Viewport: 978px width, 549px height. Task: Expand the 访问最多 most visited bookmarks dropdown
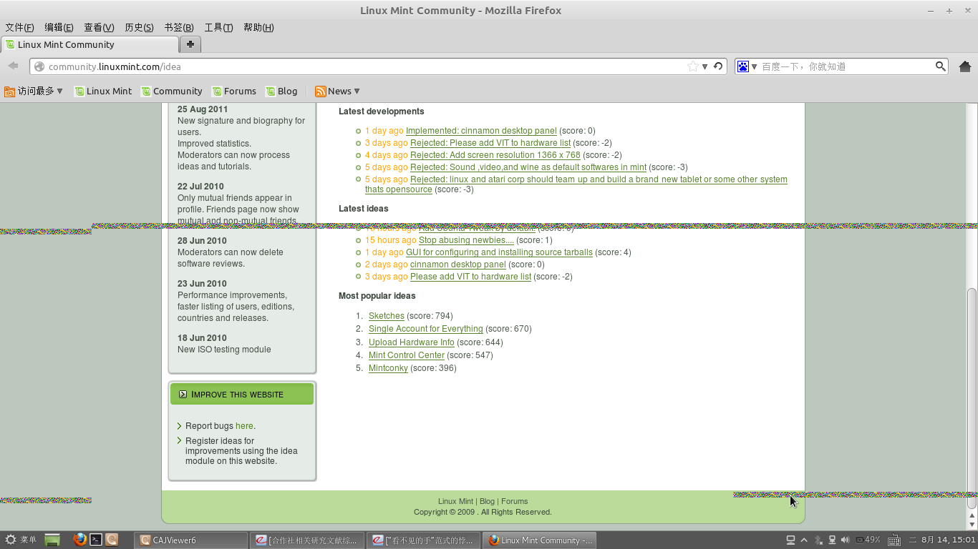[x=59, y=91]
